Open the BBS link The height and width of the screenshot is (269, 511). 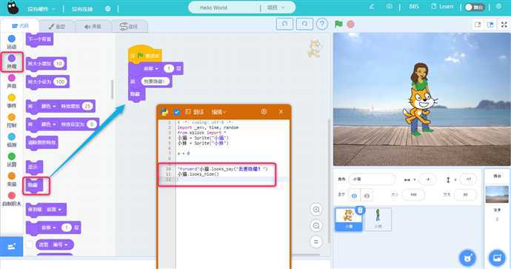point(414,7)
